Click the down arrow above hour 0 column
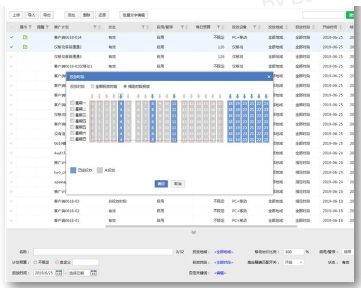361x288 pixels. click(x=92, y=96)
